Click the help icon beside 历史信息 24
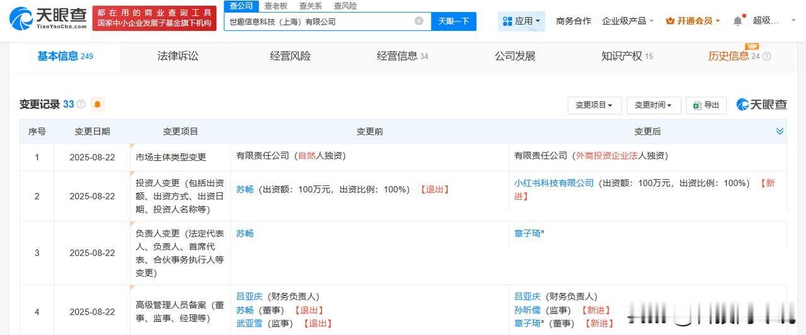Screen dimensions: 806x335 (766, 57)
